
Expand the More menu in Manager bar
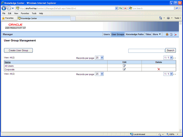[157, 34]
